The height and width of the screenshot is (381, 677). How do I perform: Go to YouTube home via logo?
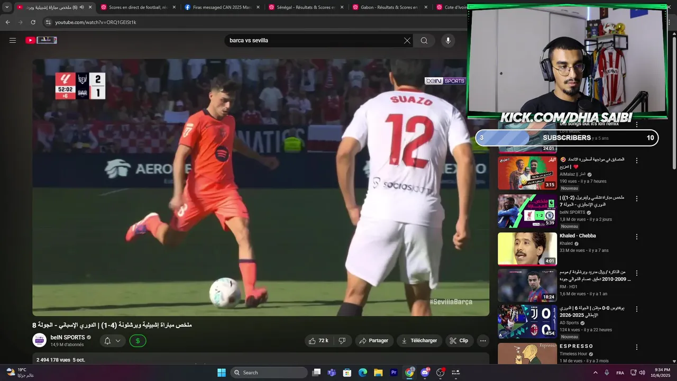click(41, 40)
